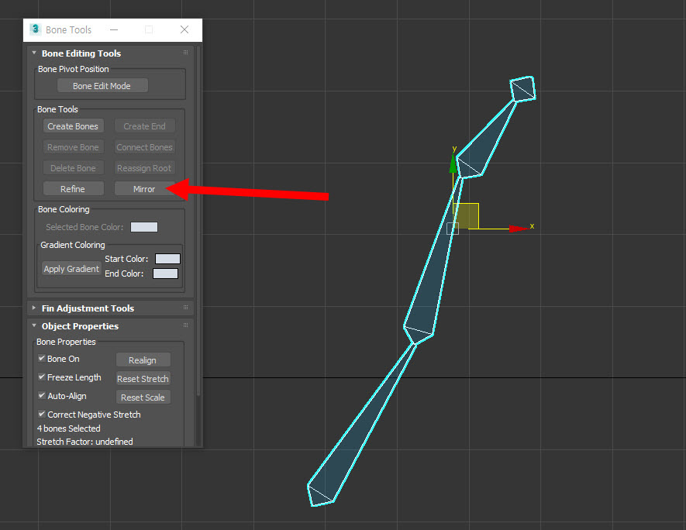Click the Bone Edit Mode button
Image resolution: width=686 pixels, height=530 pixels.
pos(102,86)
